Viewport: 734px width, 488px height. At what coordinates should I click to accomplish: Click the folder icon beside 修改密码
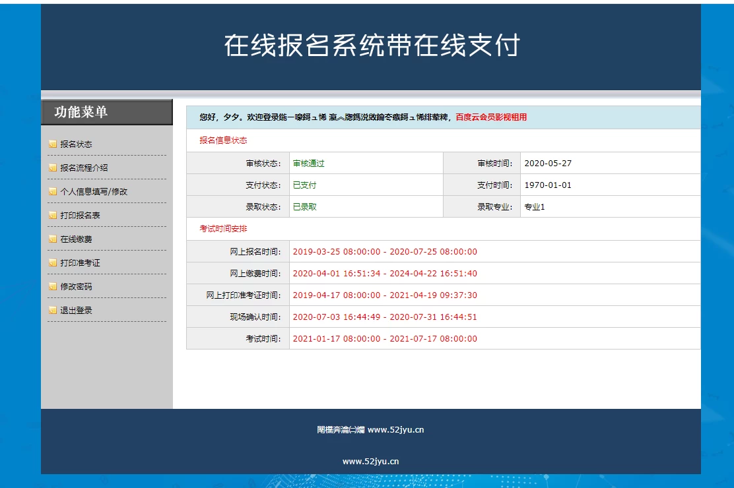click(x=52, y=286)
